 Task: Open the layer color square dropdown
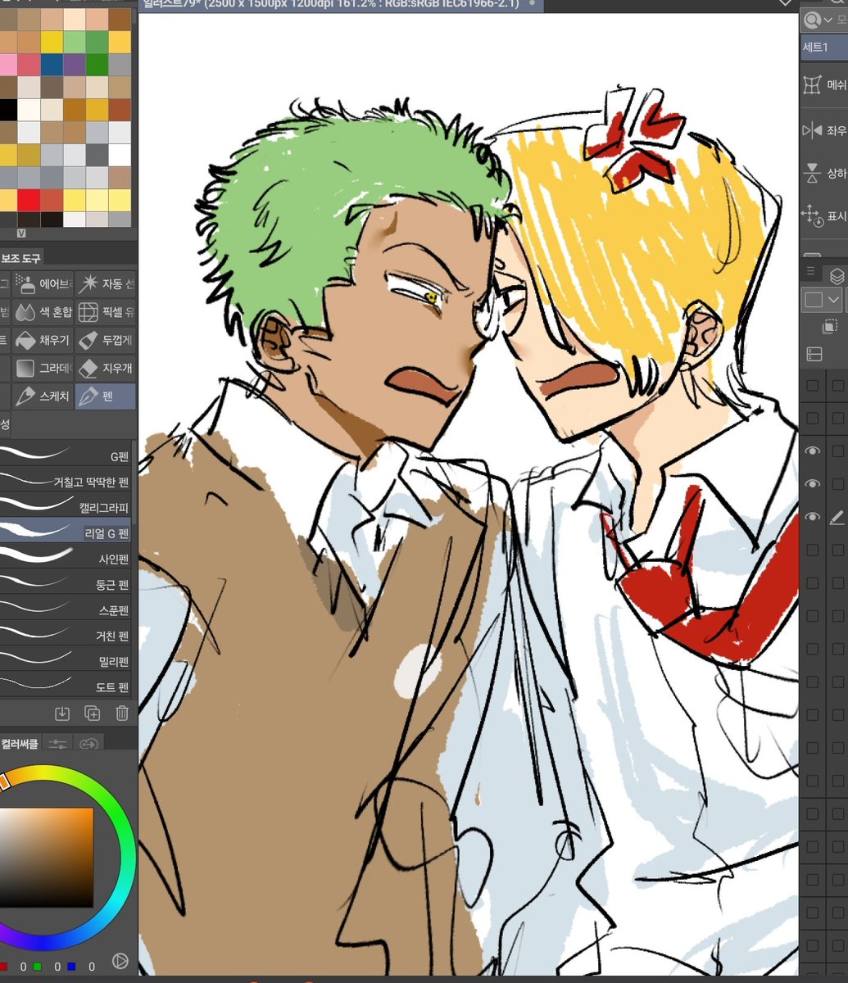[x=822, y=300]
